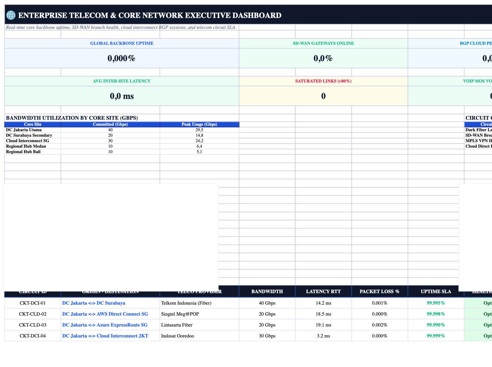
Task: Select the 0,0 ms latency value
Action: pyautogui.click(x=122, y=96)
